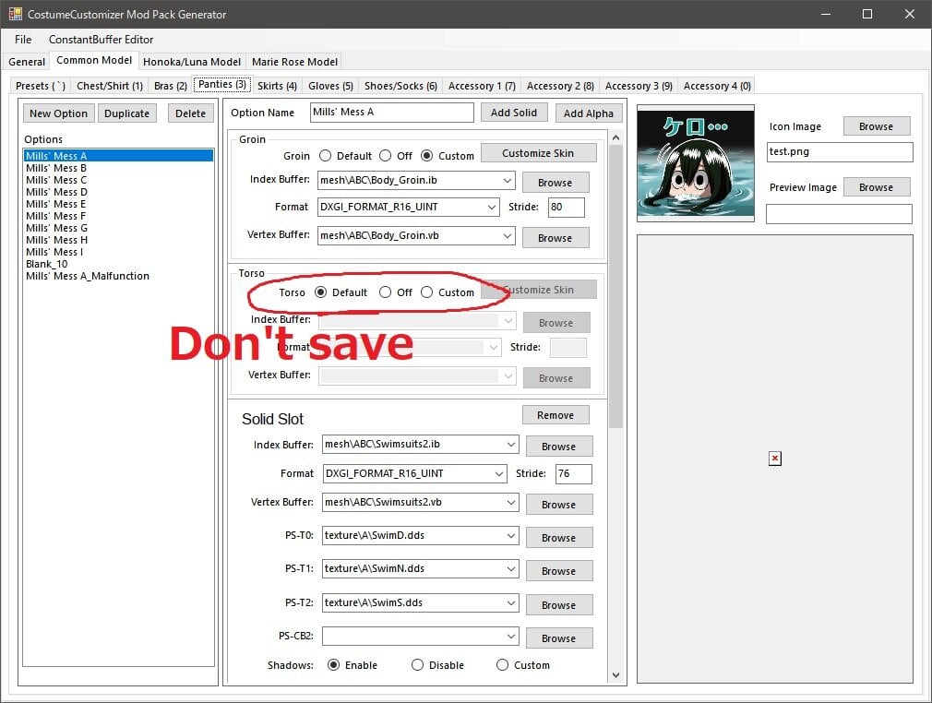
Task: Open the Shoes/Socks (6) tab
Action: (x=400, y=86)
